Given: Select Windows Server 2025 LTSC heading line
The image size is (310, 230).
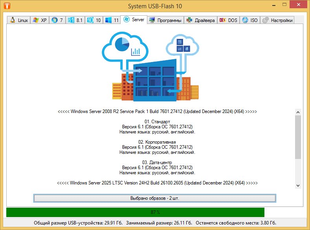Looking at the screenshot, I should (157, 183).
